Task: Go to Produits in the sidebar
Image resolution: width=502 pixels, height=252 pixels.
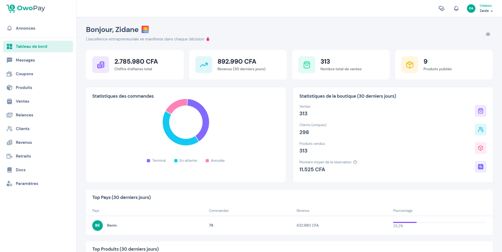Action: pyautogui.click(x=24, y=88)
